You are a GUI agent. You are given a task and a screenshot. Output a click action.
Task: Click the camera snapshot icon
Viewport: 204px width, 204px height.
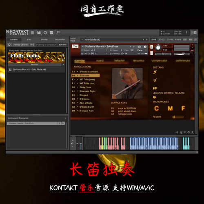pyautogui.click(x=139, y=47)
